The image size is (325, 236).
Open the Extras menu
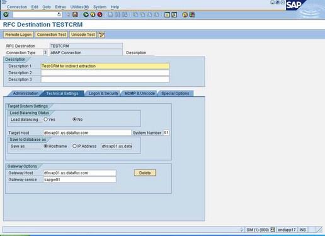[x=60, y=7]
